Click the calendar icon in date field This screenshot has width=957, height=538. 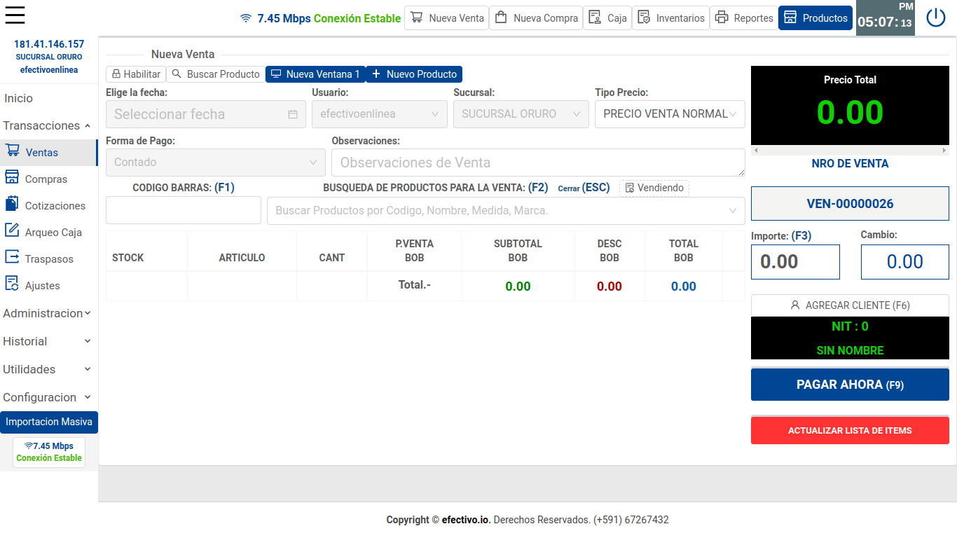tap(293, 114)
